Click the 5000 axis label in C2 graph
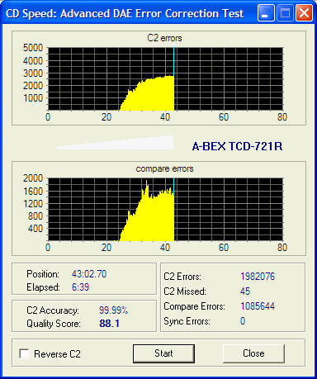Viewport: 317px width, 379px height. pyautogui.click(x=33, y=48)
